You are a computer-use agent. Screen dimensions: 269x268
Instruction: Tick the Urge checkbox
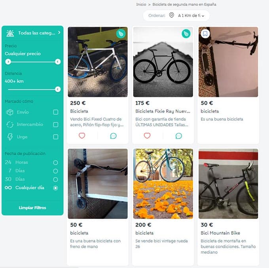[56, 137]
